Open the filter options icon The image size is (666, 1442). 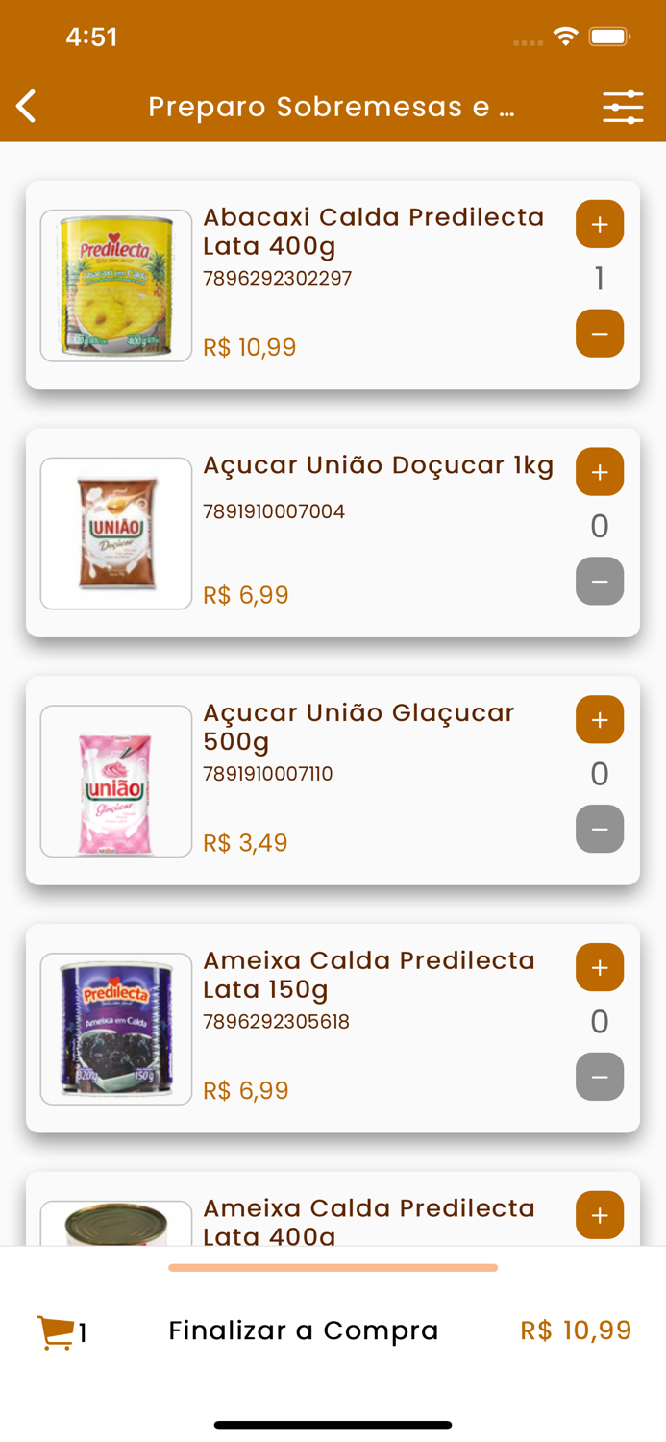pyautogui.click(x=623, y=106)
